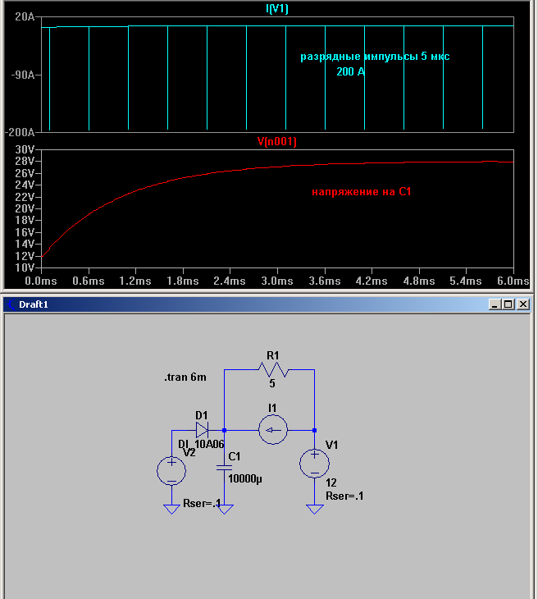Viewport: 538px width, 599px height.
Task: Minimize the Draft1 schematic window
Action: (495, 304)
